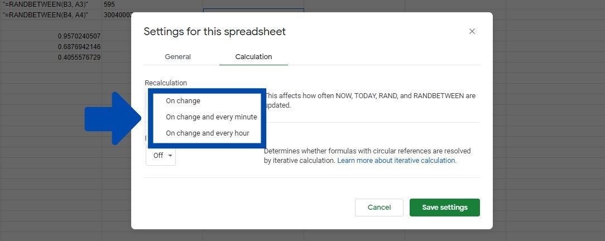Image resolution: width=605 pixels, height=241 pixels.
Task: Click the blue-outlined active cell at top
Action: (253, 11)
